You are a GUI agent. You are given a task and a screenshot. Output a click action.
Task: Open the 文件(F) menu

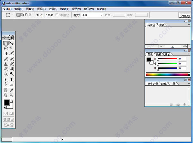(7, 9)
